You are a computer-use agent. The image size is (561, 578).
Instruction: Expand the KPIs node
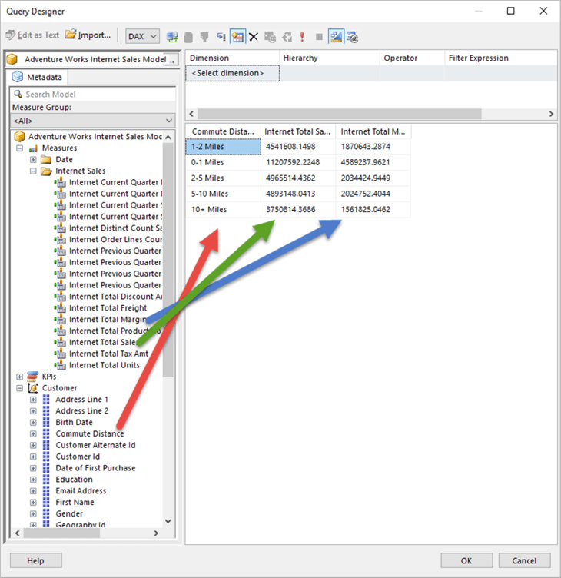[x=20, y=377]
